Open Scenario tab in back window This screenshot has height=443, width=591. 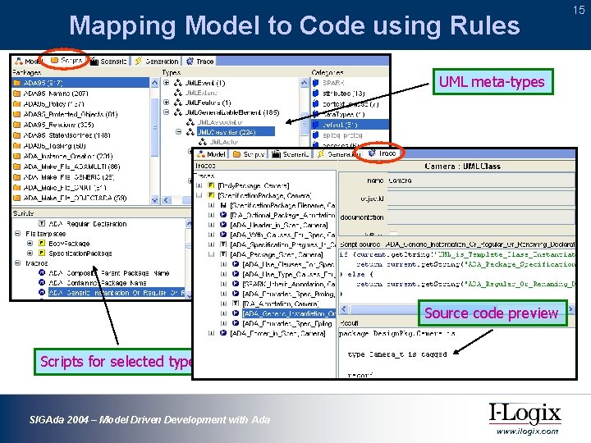click(109, 61)
